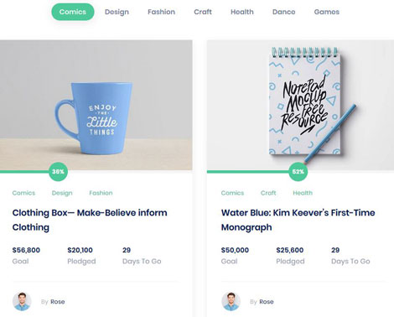The height and width of the screenshot is (317, 394).
Task: Open the Games tab
Action: [x=327, y=12]
